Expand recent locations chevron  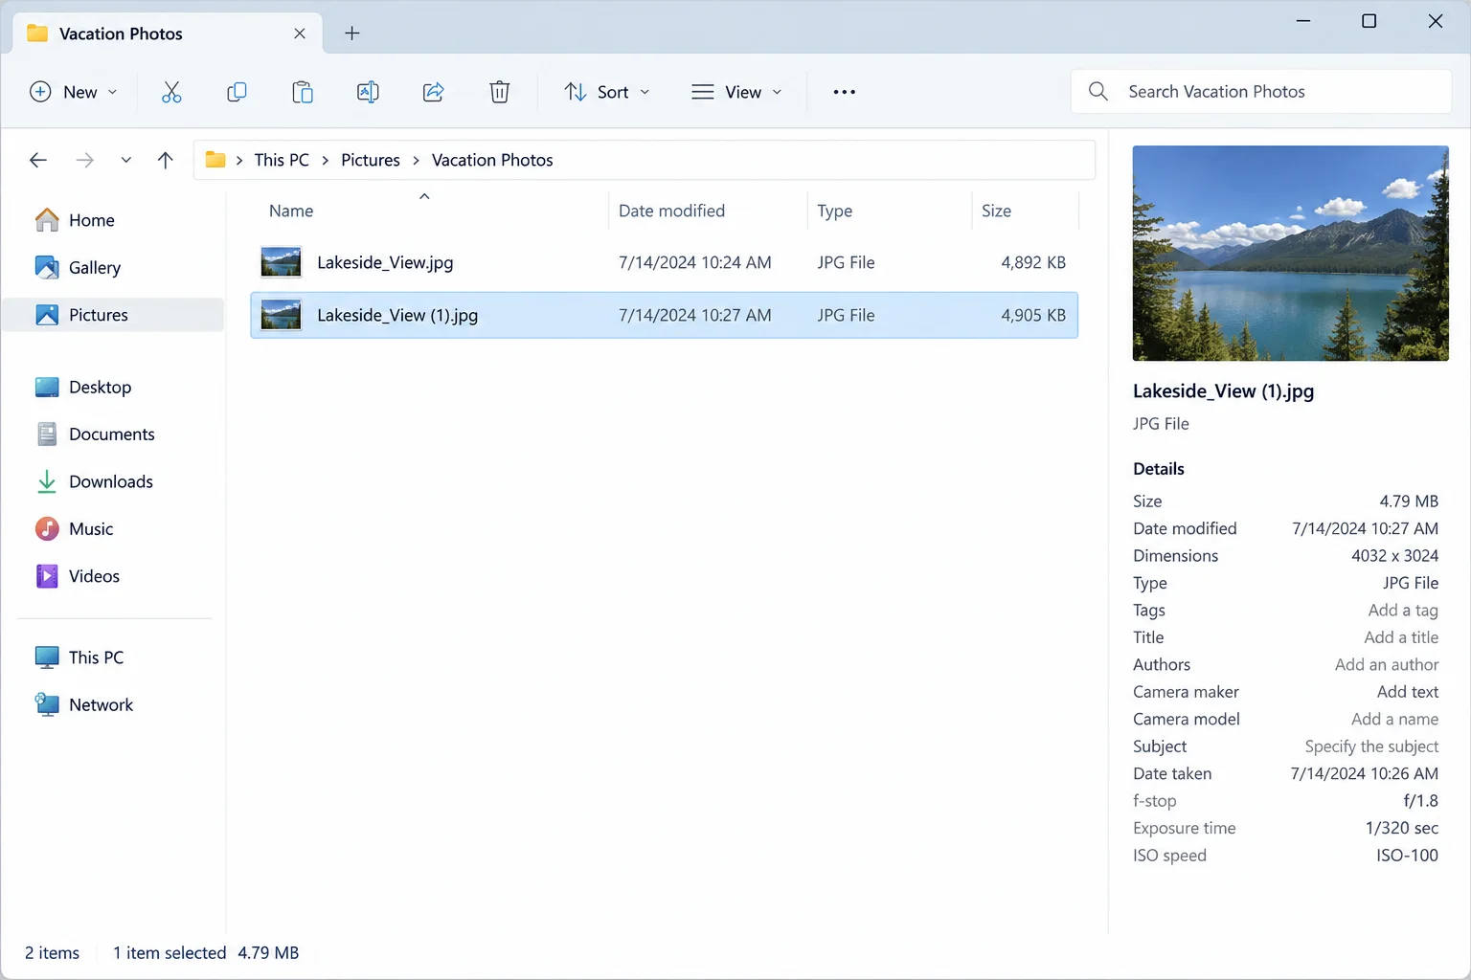126,160
